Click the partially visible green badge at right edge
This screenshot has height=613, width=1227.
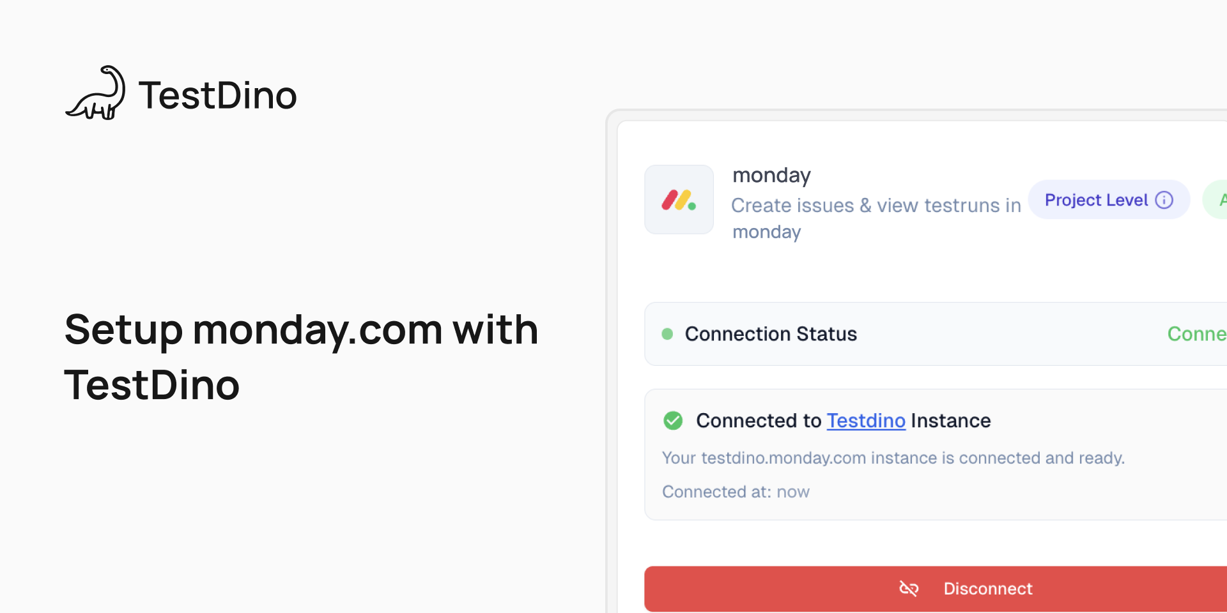point(1217,200)
